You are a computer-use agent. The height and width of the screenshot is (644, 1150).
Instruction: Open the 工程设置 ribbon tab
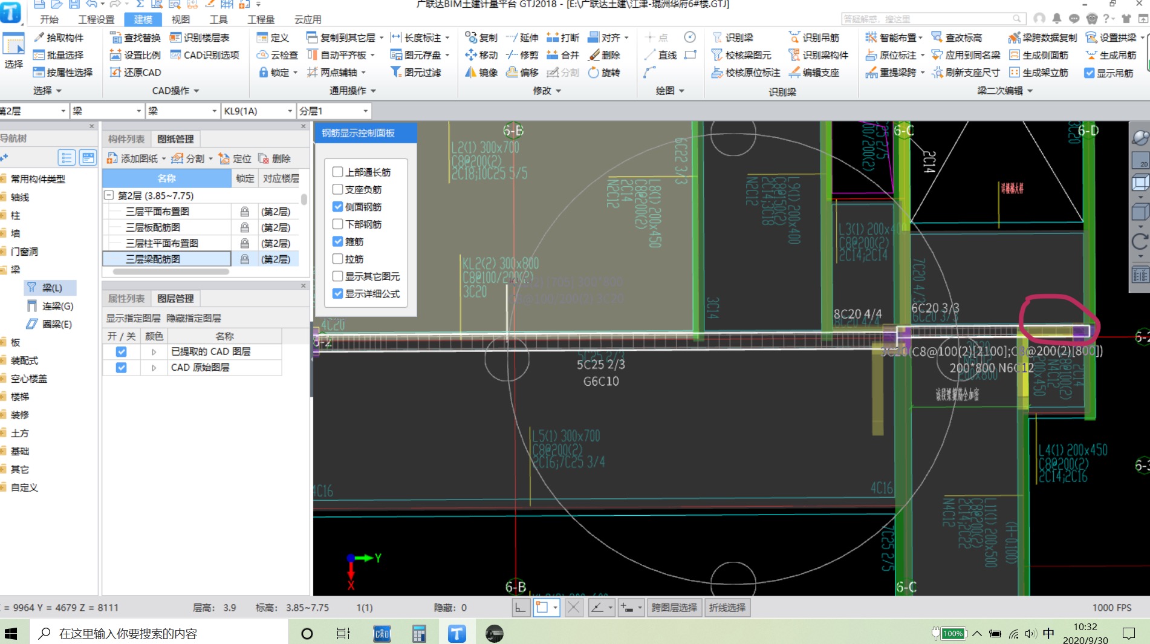[96, 19]
